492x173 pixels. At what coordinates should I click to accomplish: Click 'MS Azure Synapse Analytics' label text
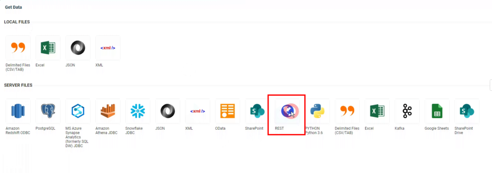click(77, 137)
